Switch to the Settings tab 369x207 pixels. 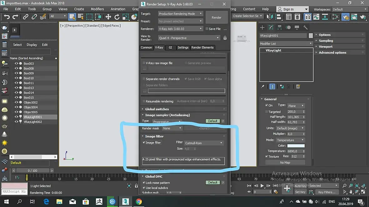click(x=183, y=47)
